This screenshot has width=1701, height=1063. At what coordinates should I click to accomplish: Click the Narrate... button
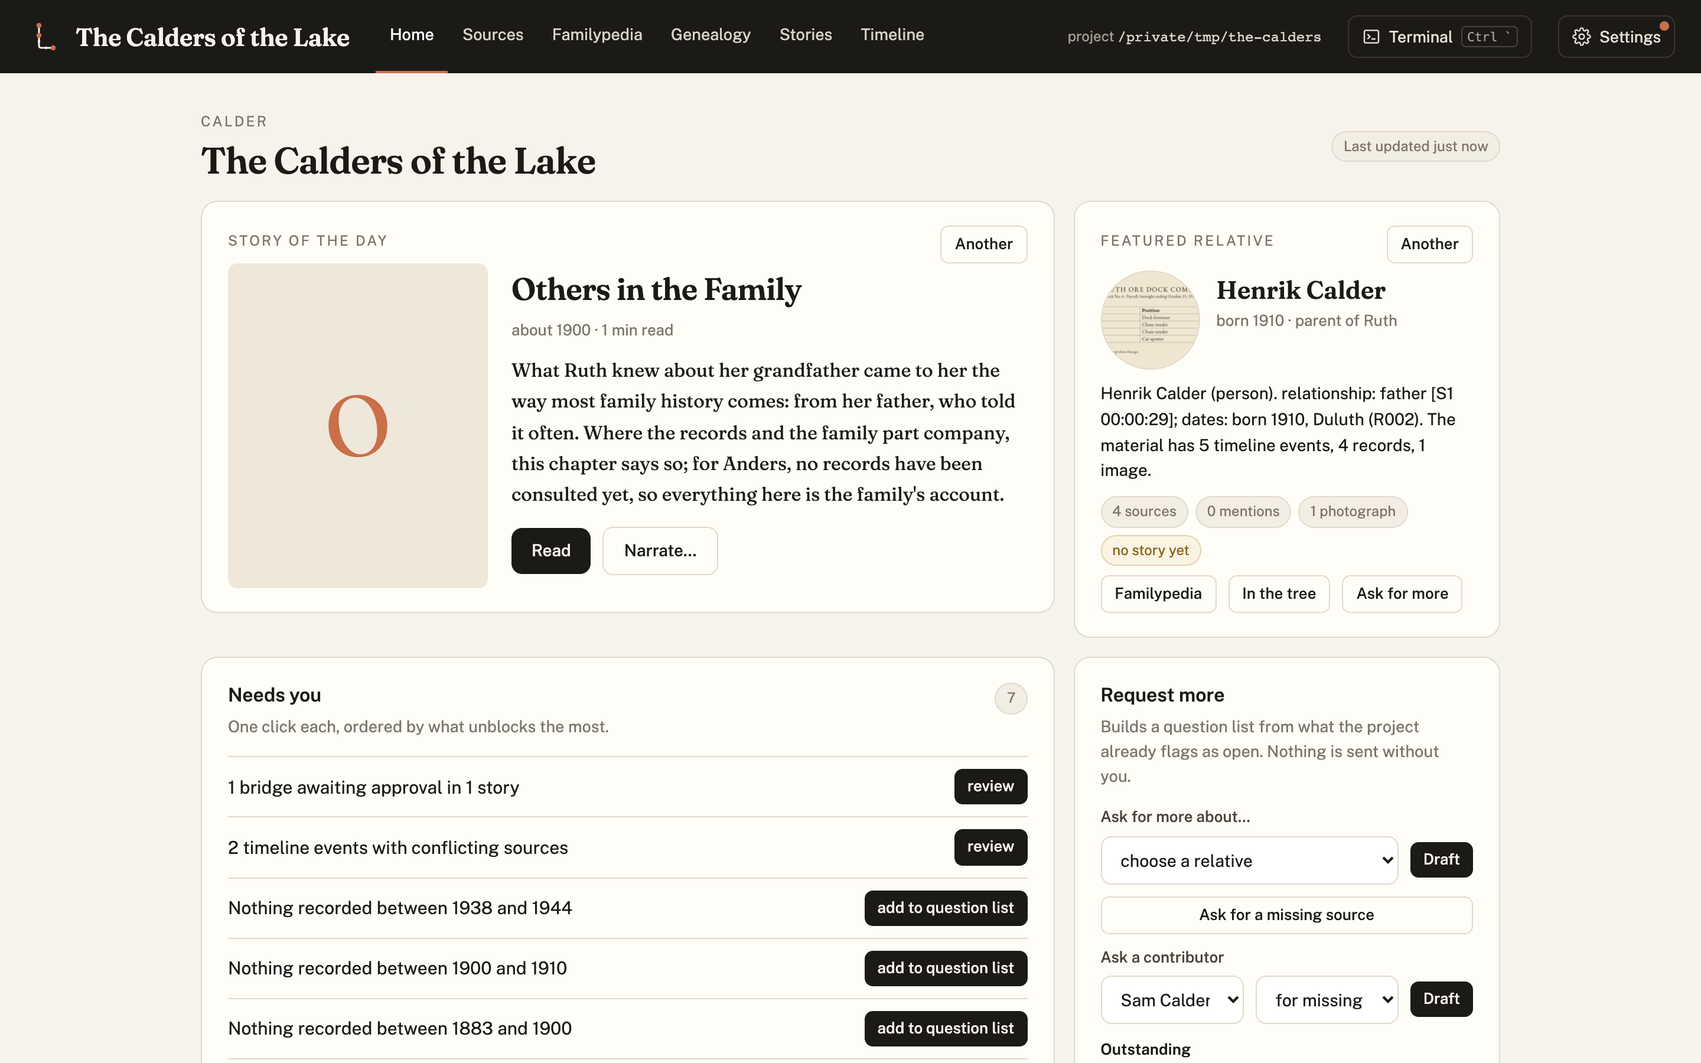tap(660, 550)
